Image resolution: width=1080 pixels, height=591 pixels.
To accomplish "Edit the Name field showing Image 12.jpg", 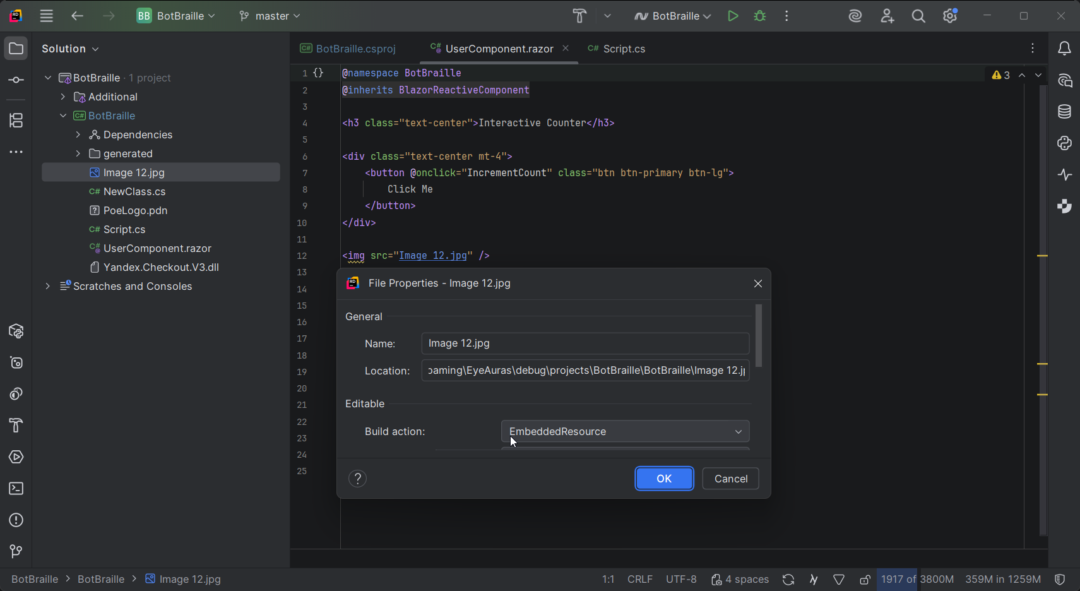I will (x=584, y=343).
